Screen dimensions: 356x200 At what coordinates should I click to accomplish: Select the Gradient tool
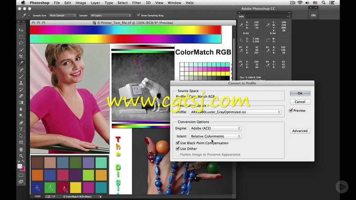click(x=21, y=103)
